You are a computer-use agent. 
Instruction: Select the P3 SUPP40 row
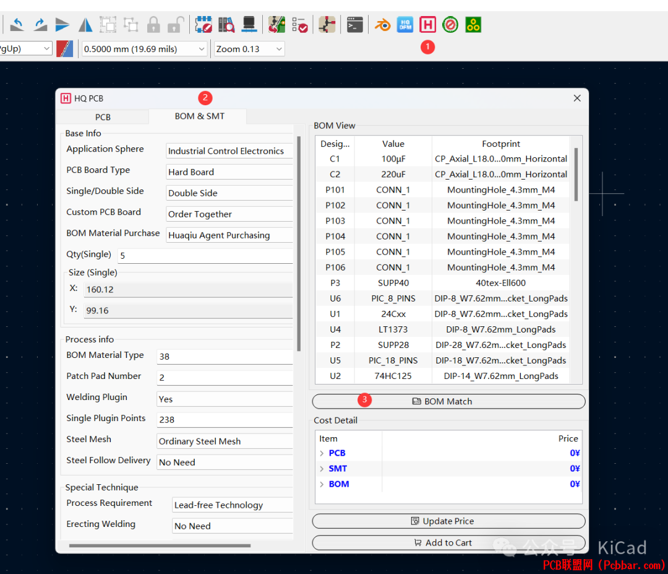(x=443, y=283)
